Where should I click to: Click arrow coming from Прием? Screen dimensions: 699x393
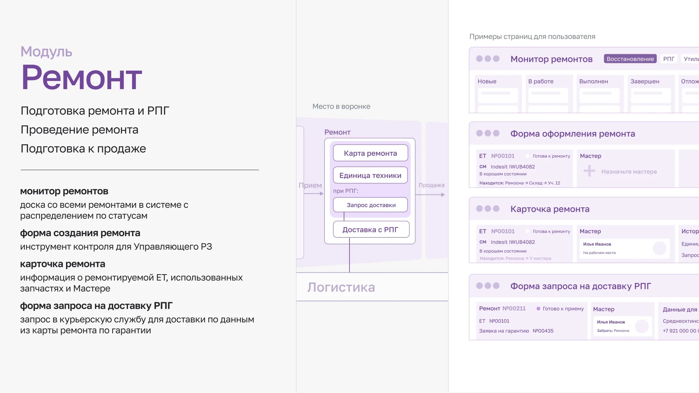(314, 194)
